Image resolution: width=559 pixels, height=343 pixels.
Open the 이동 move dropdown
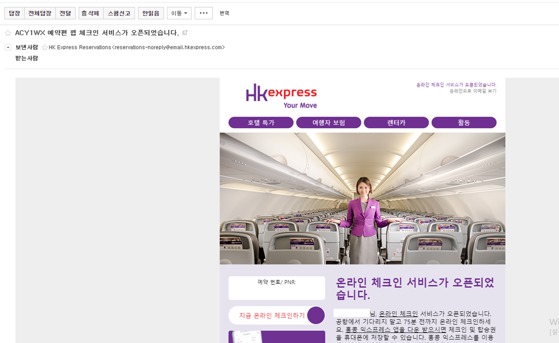(179, 13)
